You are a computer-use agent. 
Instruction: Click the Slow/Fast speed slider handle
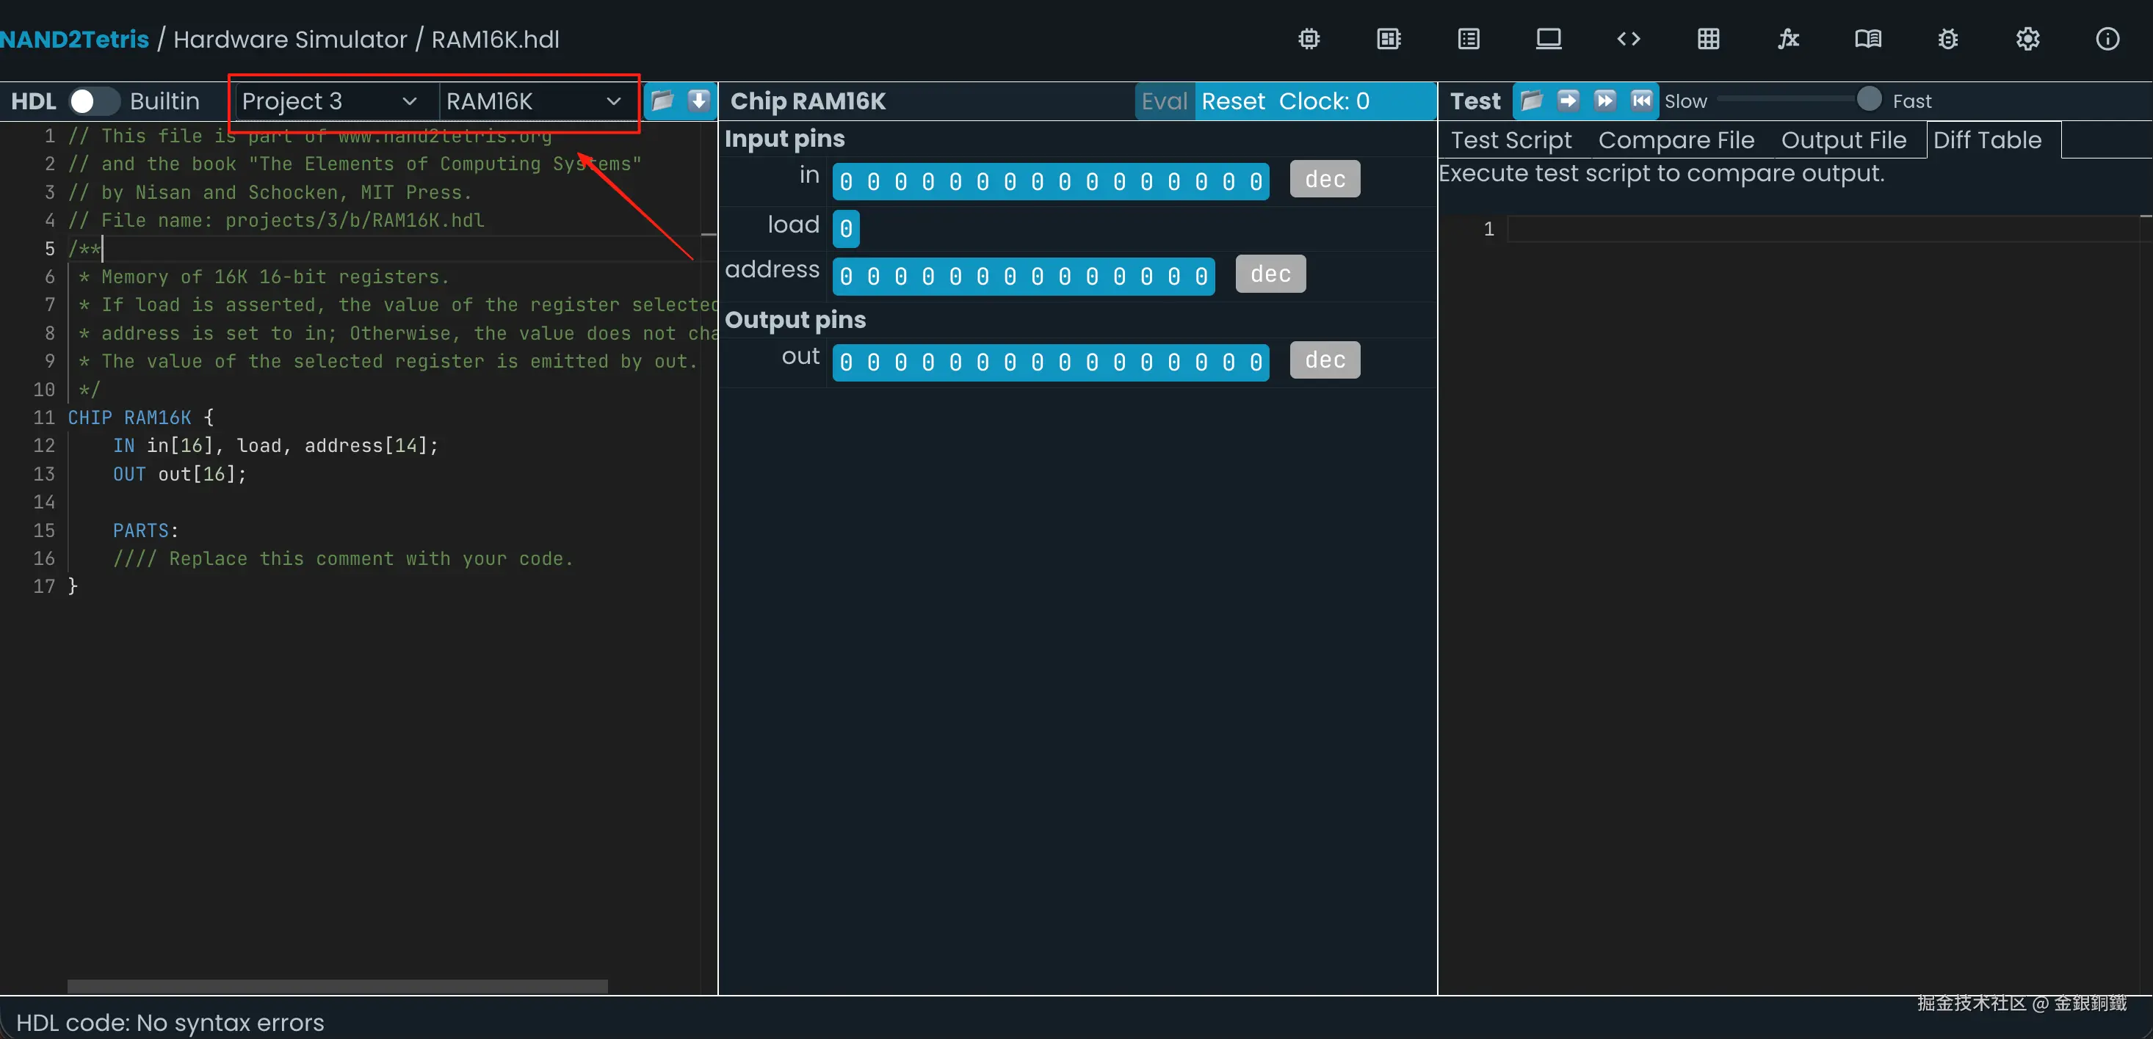pos(1869,99)
